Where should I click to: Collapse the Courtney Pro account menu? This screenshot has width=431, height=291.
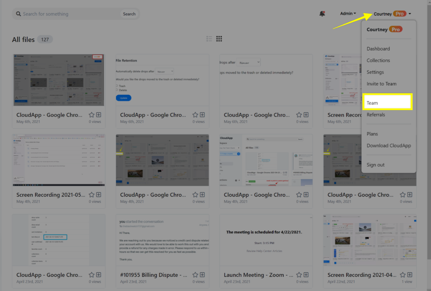tap(392, 14)
